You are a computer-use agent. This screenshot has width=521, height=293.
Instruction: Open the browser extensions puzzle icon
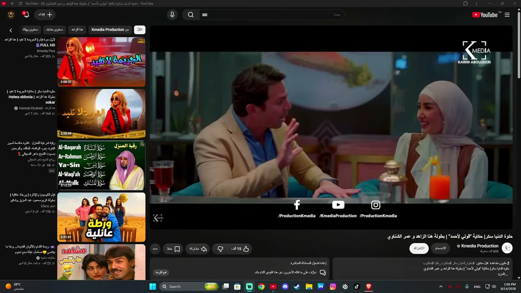466,4
